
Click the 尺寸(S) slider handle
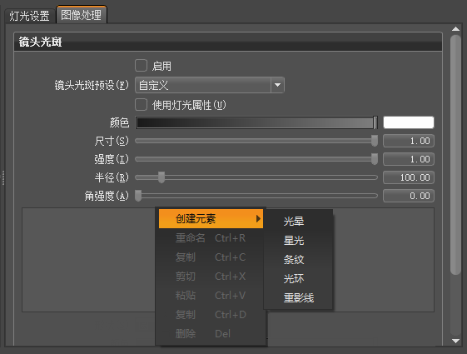[375, 141]
